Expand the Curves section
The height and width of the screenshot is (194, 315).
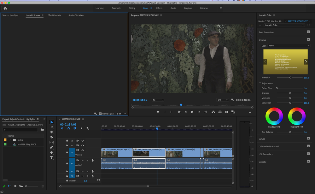[262, 139]
